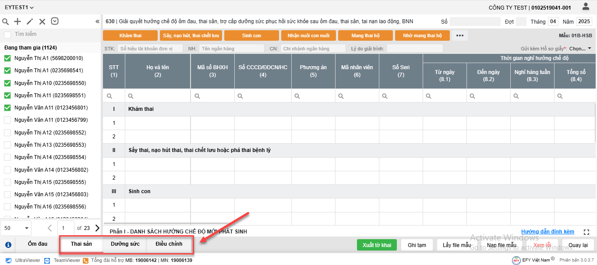Open the Hướng dẫn đính kèm link
Screen dimensions: 597x265
(548, 232)
